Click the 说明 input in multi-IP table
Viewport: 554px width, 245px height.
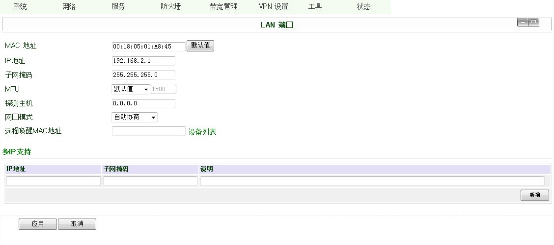[372, 181]
